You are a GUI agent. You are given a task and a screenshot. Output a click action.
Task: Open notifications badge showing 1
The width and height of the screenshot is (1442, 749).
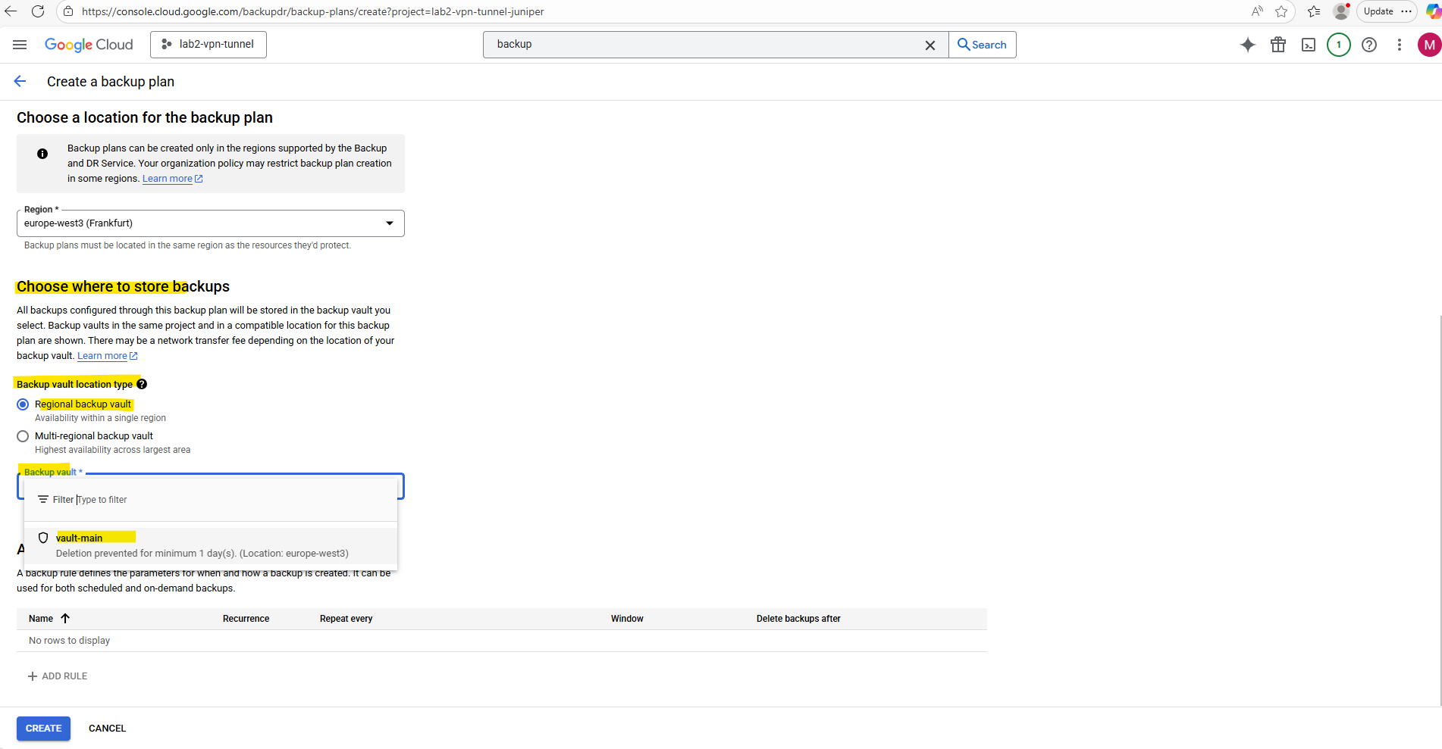pyautogui.click(x=1339, y=45)
